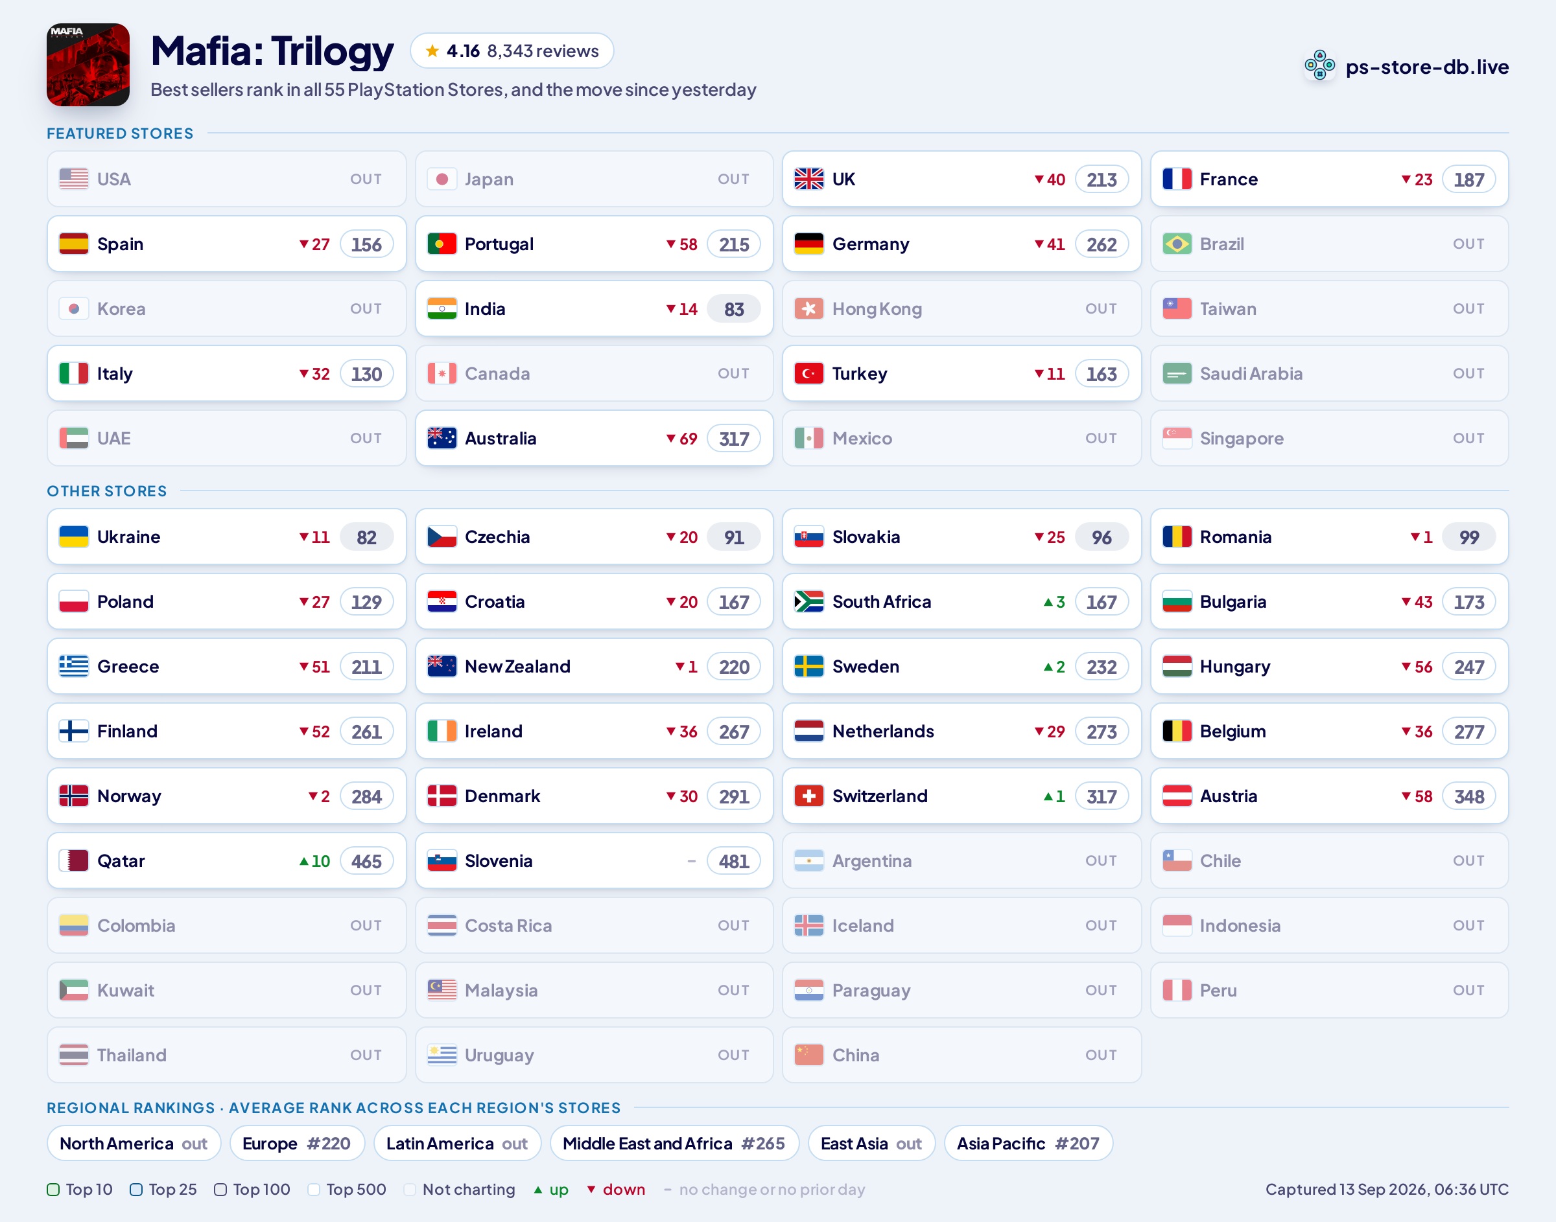The image size is (1556, 1222).
Task: Toggle the Top 10 legend box
Action: pos(53,1189)
